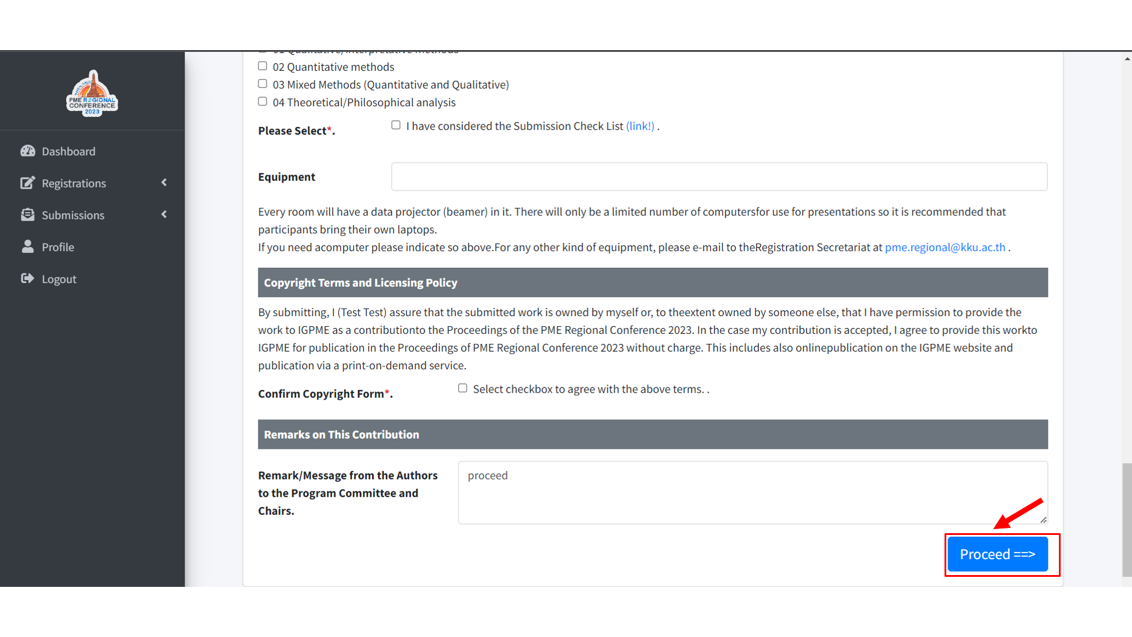Check the 02 Quantitative methods checkbox

(262, 66)
